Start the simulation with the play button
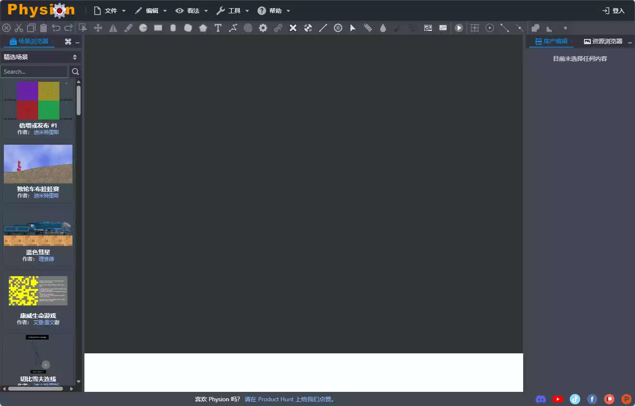Image resolution: width=635 pixels, height=406 pixels. pyautogui.click(x=459, y=28)
